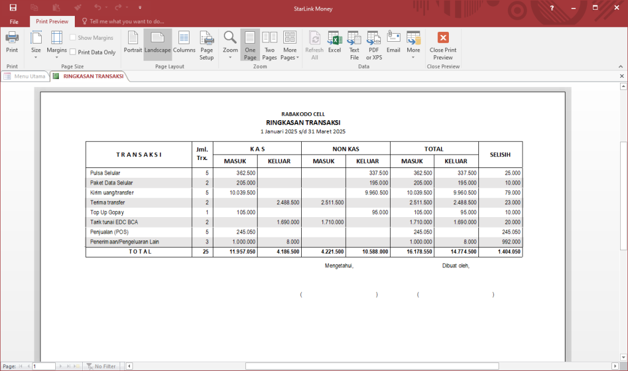Click the page number input field
628x371 pixels.
[x=44, y=366]
